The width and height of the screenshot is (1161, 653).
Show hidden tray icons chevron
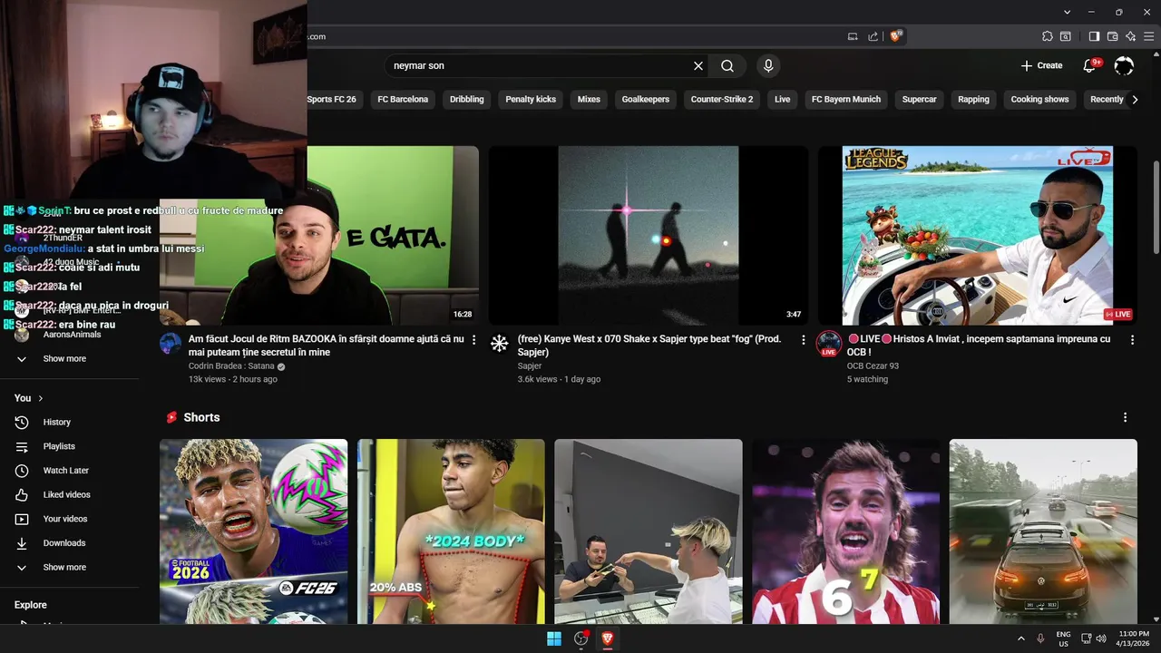click(1021, 638)
